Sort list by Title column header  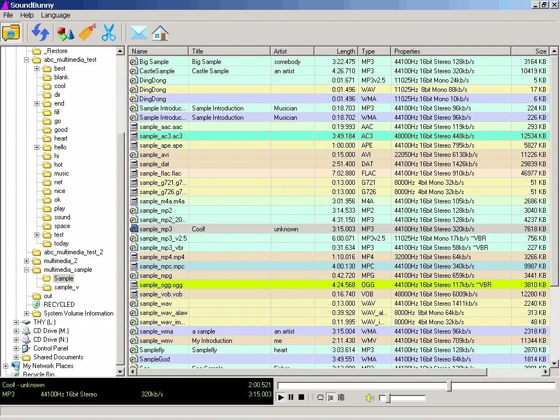pyautogui.click(x=229, y=51)
